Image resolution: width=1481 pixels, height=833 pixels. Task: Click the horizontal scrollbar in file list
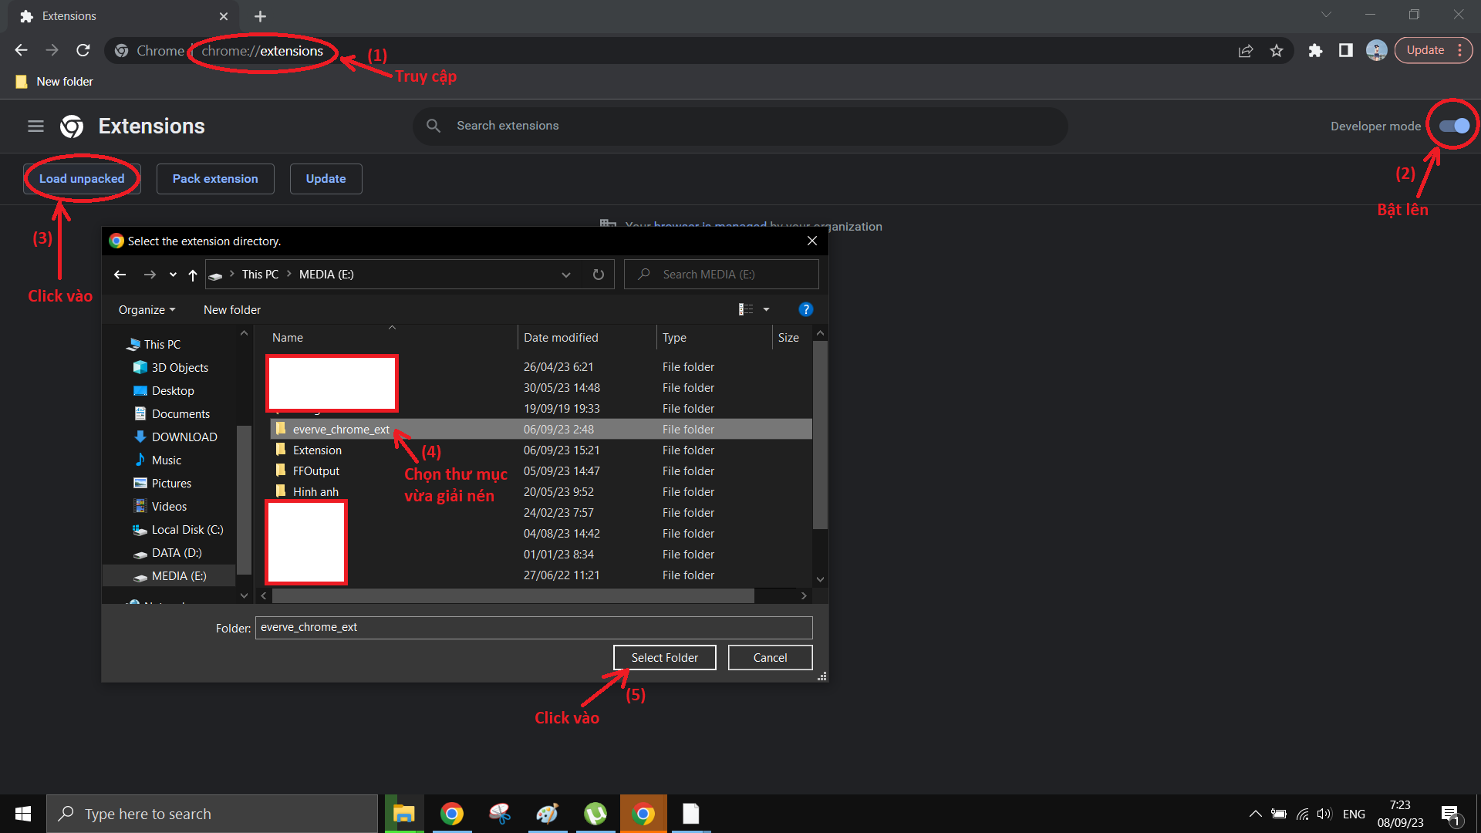[x=513, y=596]
